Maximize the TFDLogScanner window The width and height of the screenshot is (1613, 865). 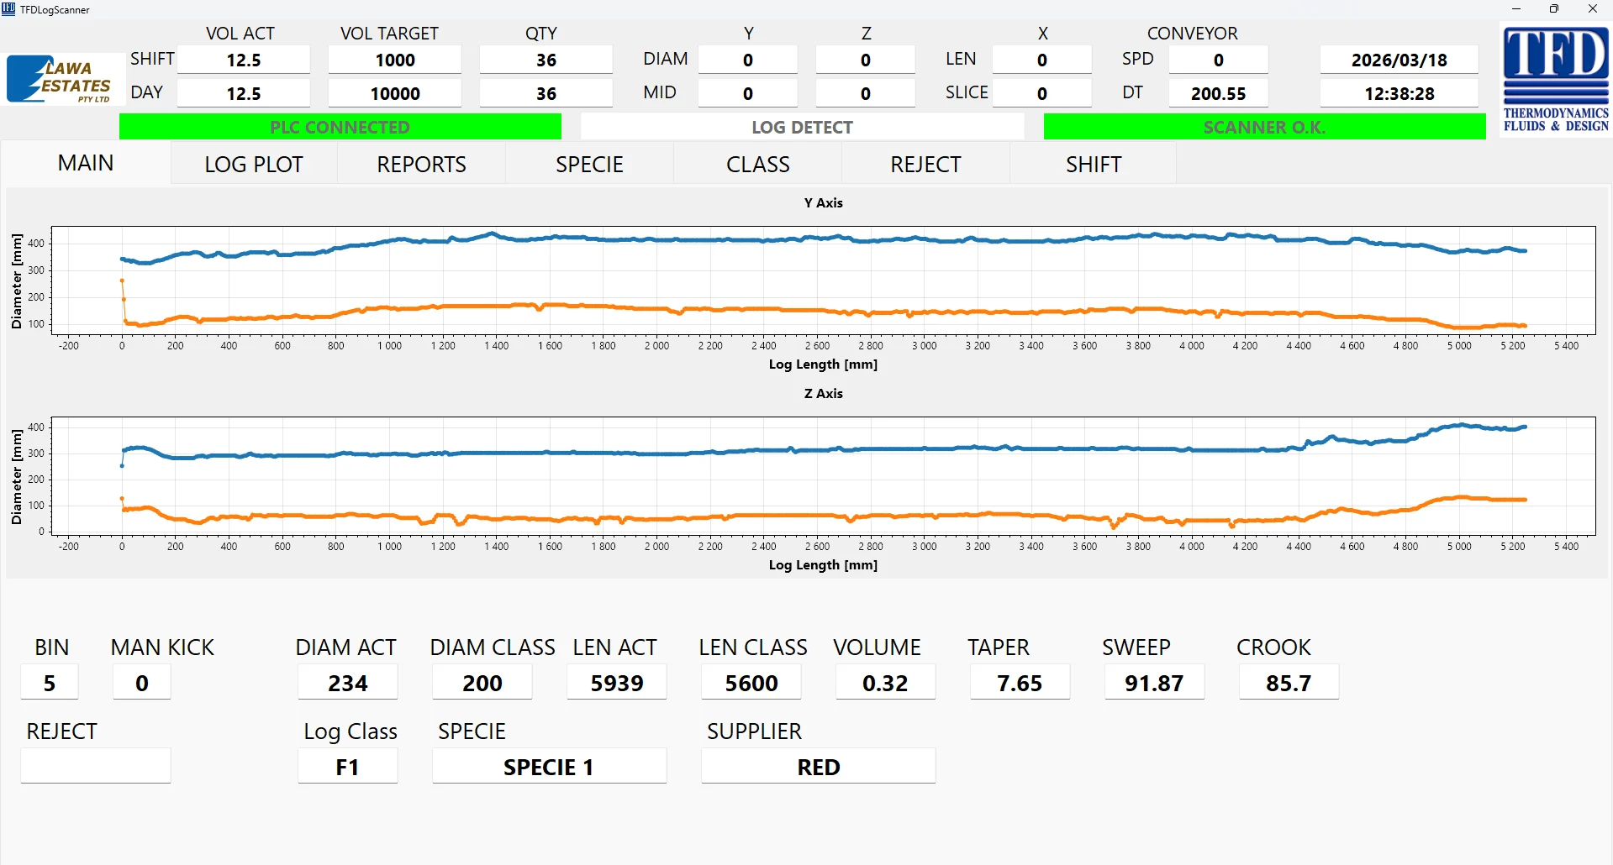(x=1554, y=9)
